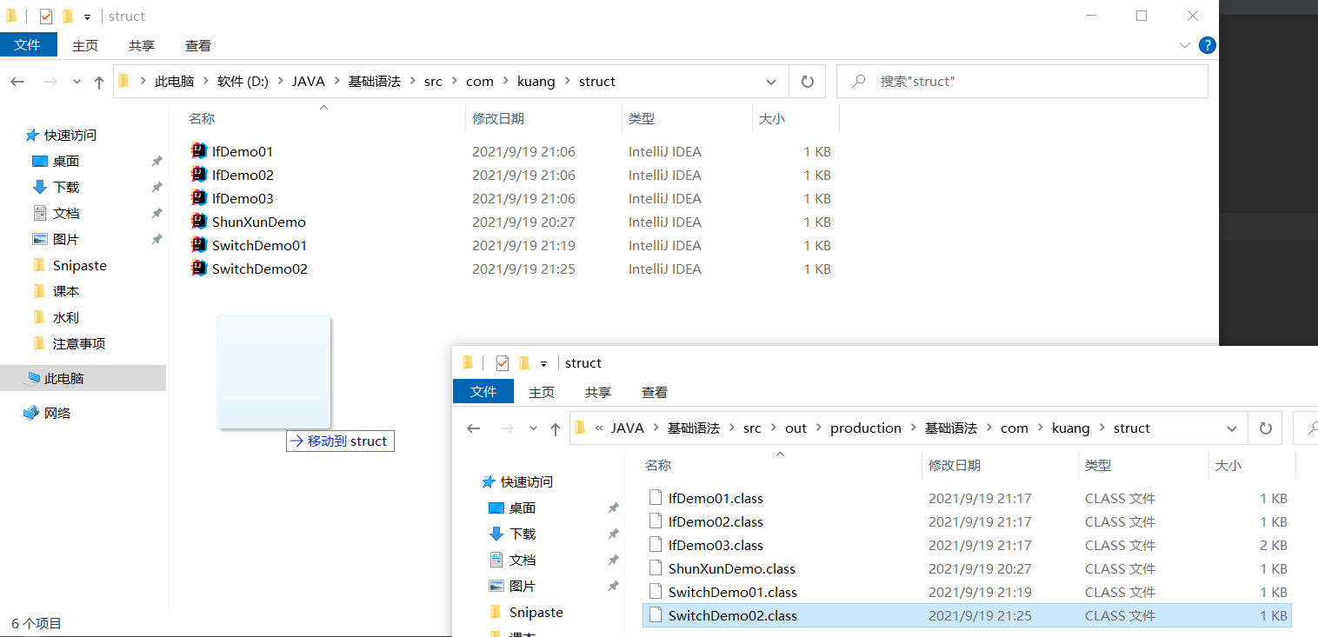Open address history dropdown in front window
Screen dimensions: 1318x637
tap(1231, 428)
